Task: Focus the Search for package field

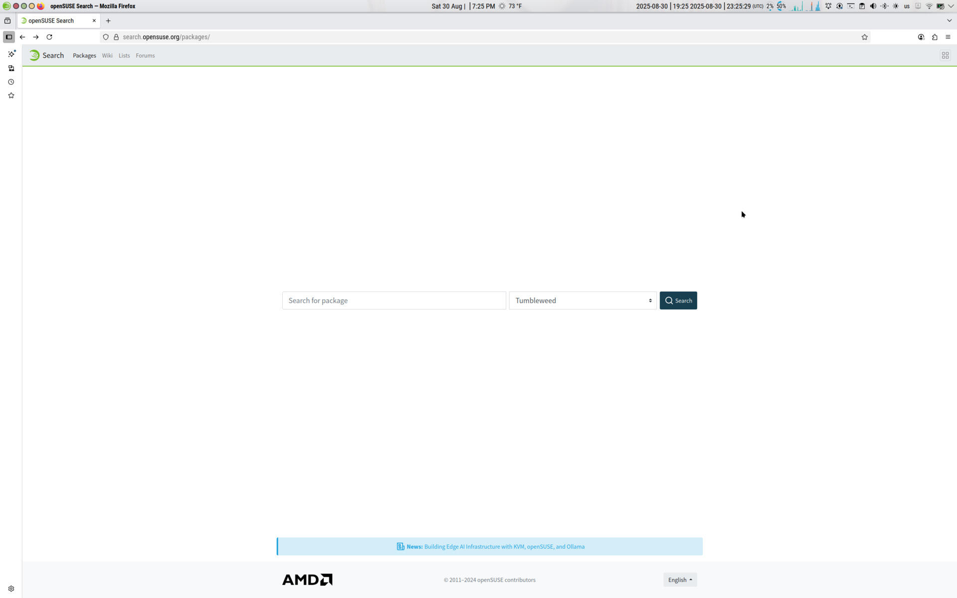Action: click(394, 300)
